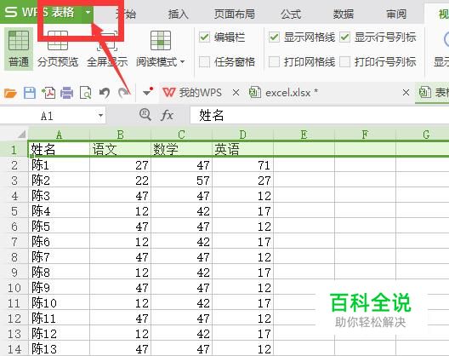Select cell B1 containing 语文
This screenshot has height=356, width=449.
120,149
